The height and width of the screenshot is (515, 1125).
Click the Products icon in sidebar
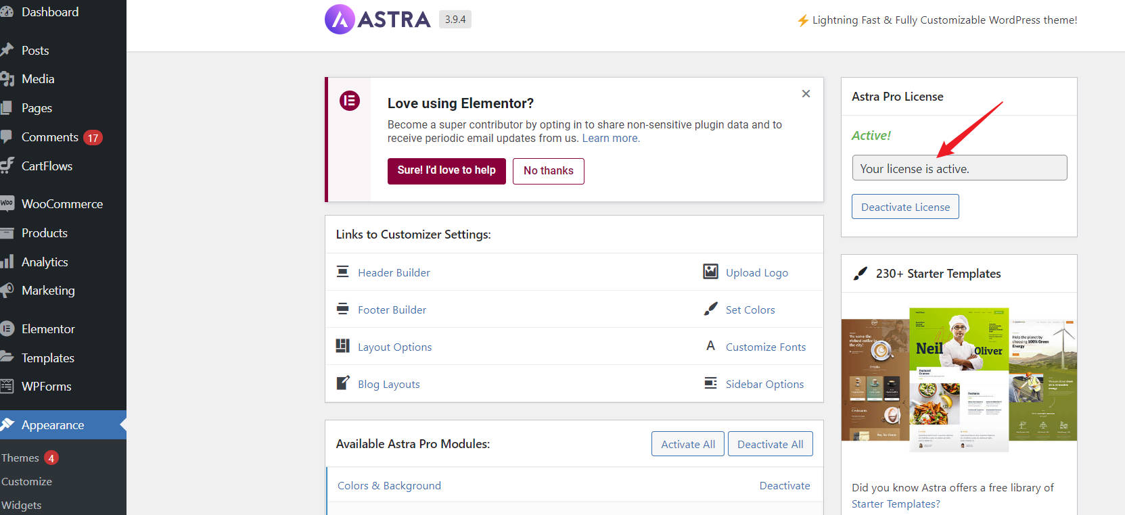pos(7,233)
